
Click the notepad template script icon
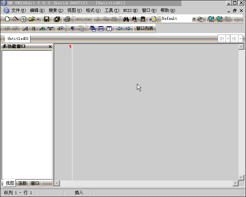point(24,19)
